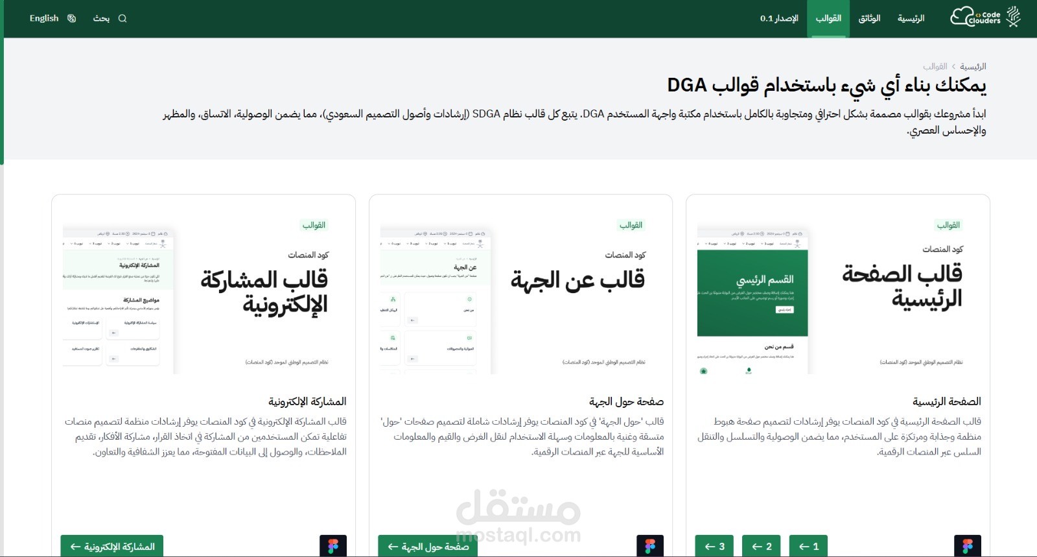Open the الوثائق nav menu item

869,18
